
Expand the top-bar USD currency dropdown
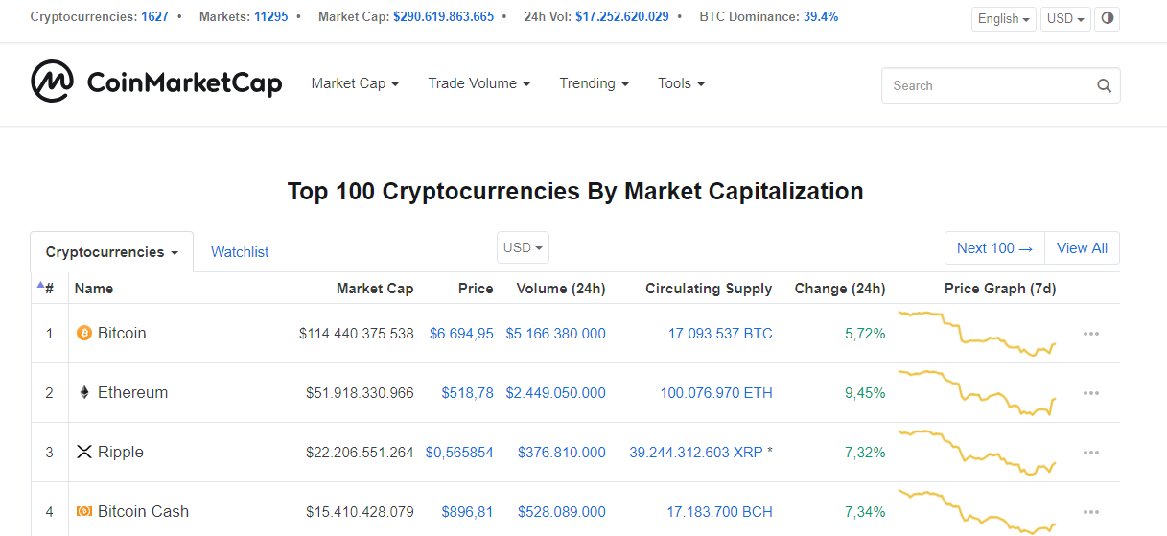pyautogui.click(x=1065, y=19)
